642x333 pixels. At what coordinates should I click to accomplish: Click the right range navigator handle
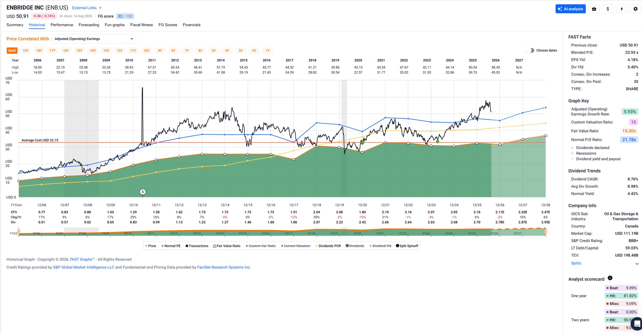coord(546,231)
